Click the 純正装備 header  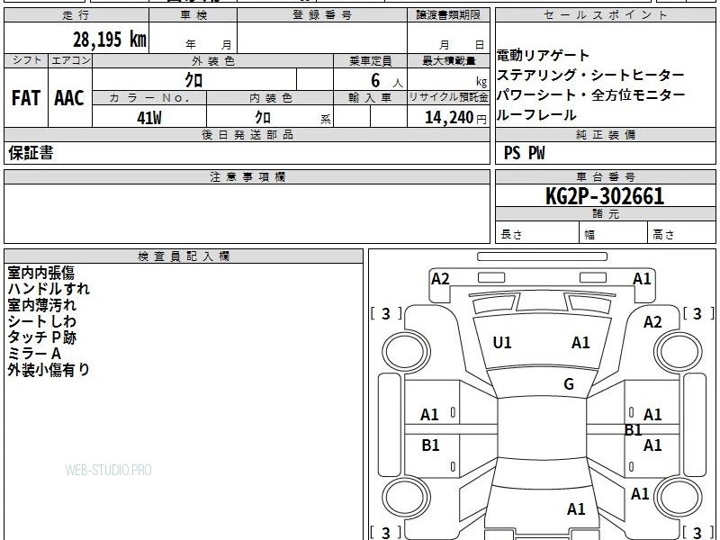605,134
